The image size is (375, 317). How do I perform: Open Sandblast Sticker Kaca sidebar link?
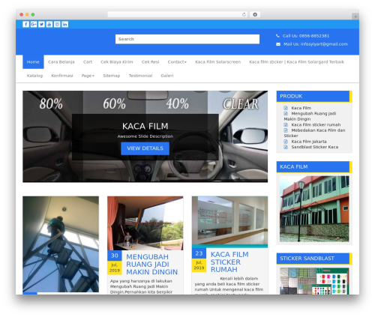tap(315, 147)
